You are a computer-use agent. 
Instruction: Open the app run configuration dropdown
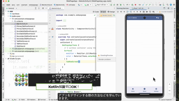(88, 5)
